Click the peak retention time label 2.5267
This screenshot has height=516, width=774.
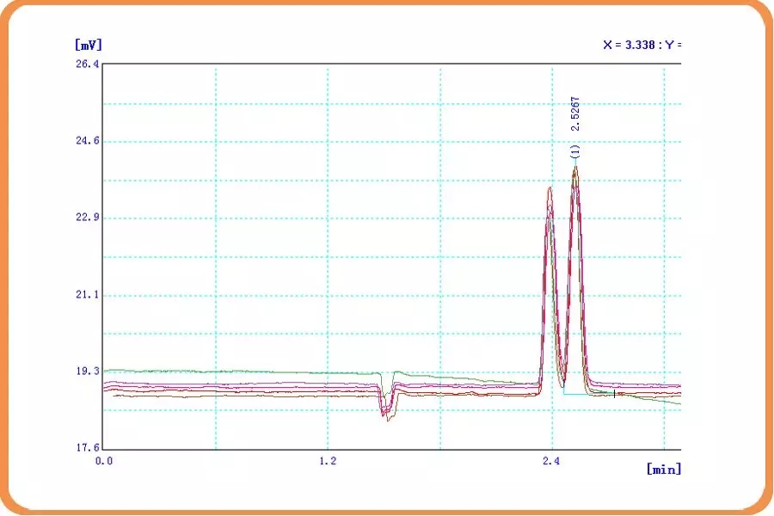[575, 114]
